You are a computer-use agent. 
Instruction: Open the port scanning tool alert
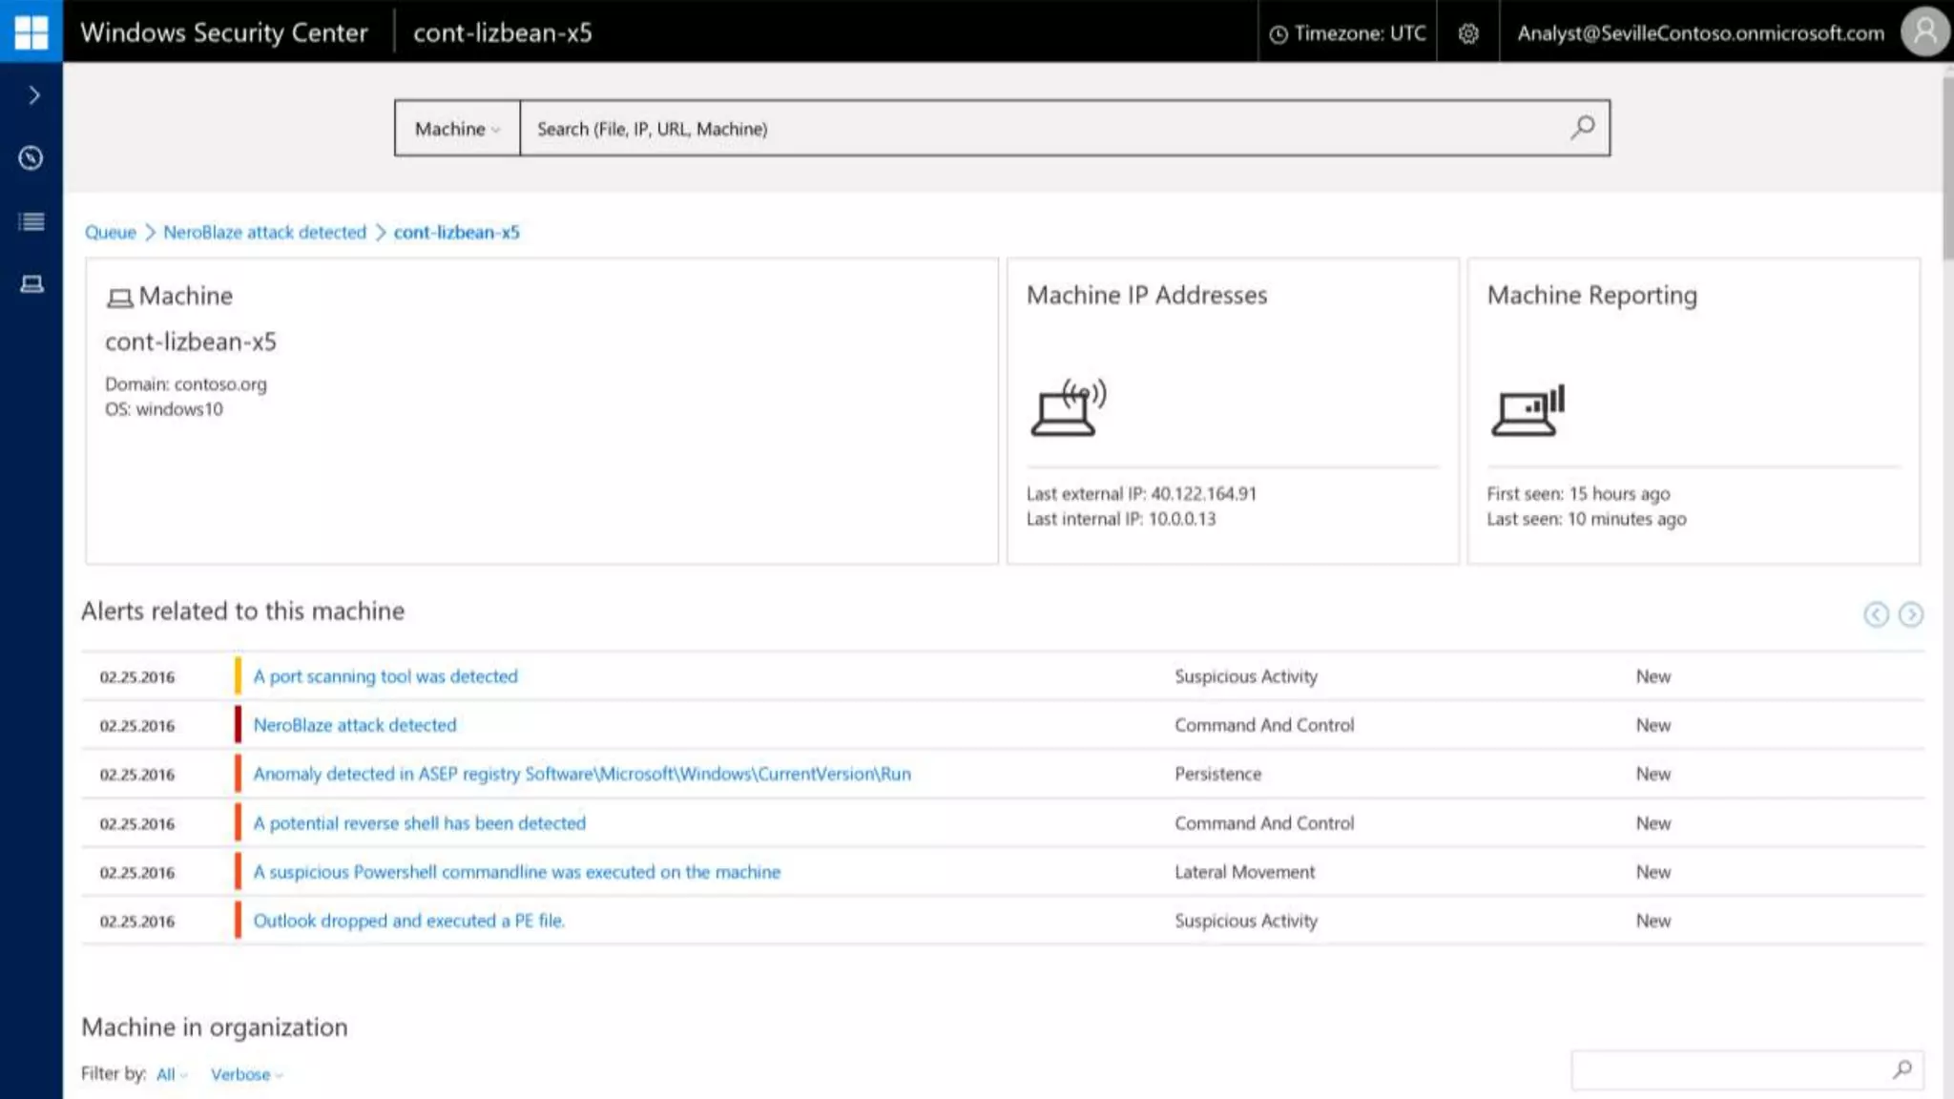385,676
